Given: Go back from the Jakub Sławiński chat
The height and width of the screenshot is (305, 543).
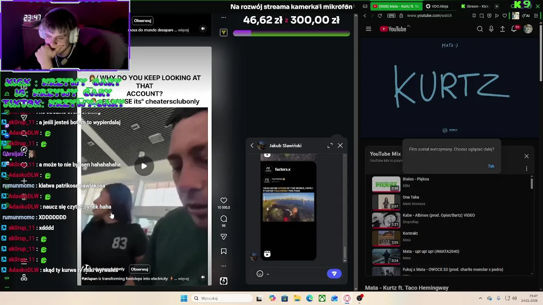Looking at the screenshot, I should point(252,146).
